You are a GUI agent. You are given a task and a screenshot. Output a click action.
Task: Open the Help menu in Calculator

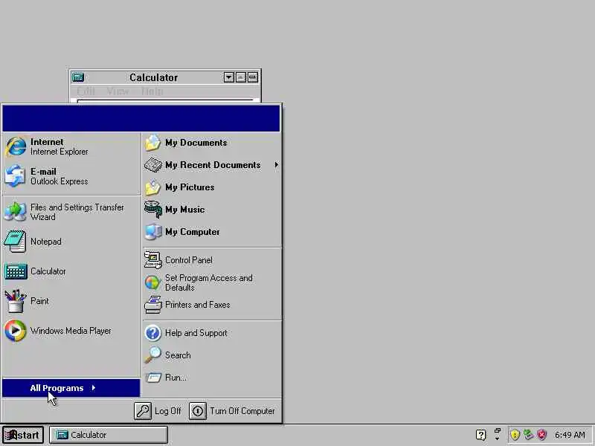tap(152, 91)
